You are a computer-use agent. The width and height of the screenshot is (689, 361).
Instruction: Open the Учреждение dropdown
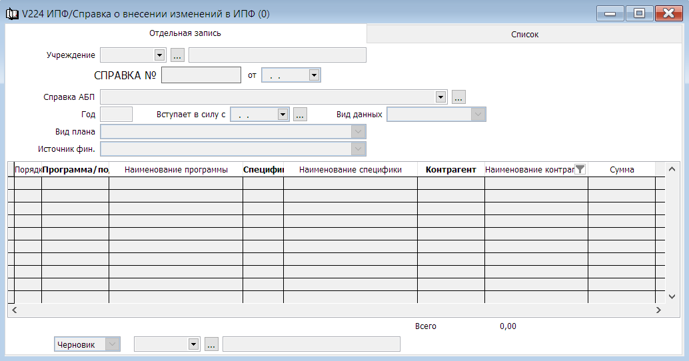pos(159,55)
